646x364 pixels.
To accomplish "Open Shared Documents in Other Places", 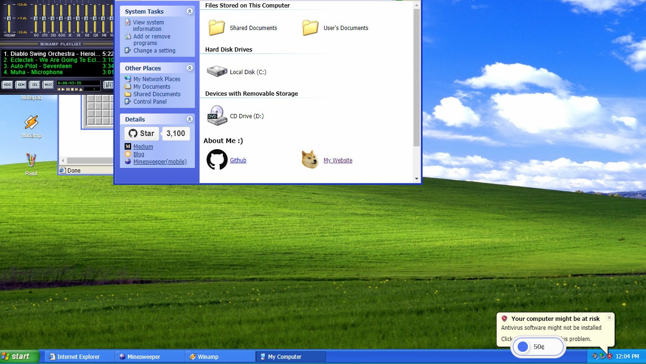I will [x=157, y=94].
